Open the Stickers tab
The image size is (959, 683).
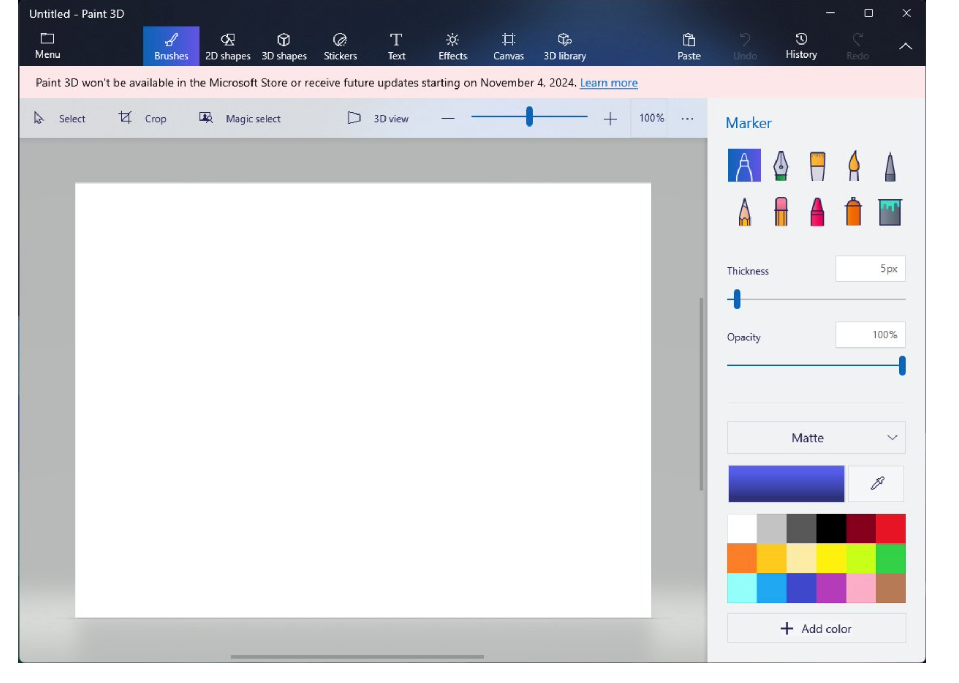click(340, 46)
